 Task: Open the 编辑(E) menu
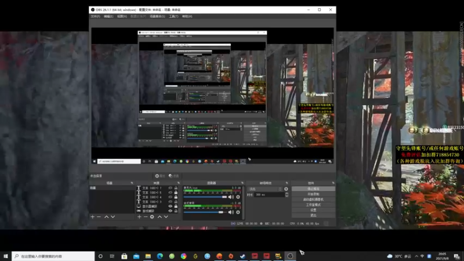click(108, 16)
